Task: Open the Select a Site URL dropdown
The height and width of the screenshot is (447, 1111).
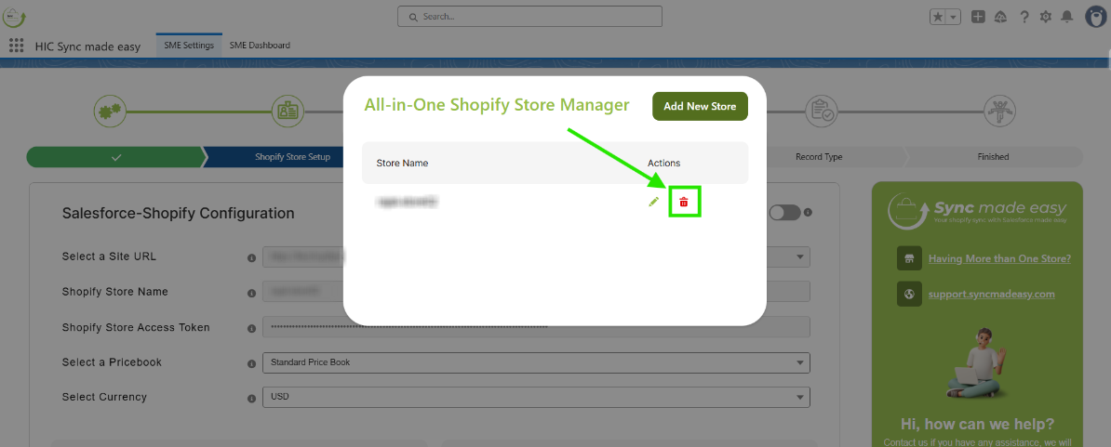Action: (x=536, y=256)
